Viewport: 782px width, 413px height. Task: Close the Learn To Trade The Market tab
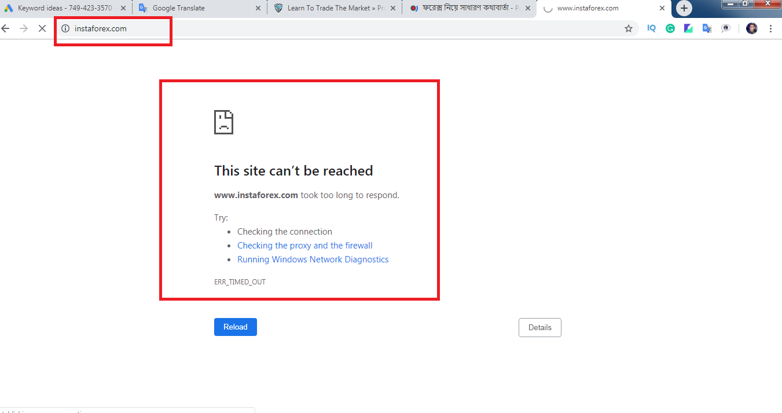(394, 8)
